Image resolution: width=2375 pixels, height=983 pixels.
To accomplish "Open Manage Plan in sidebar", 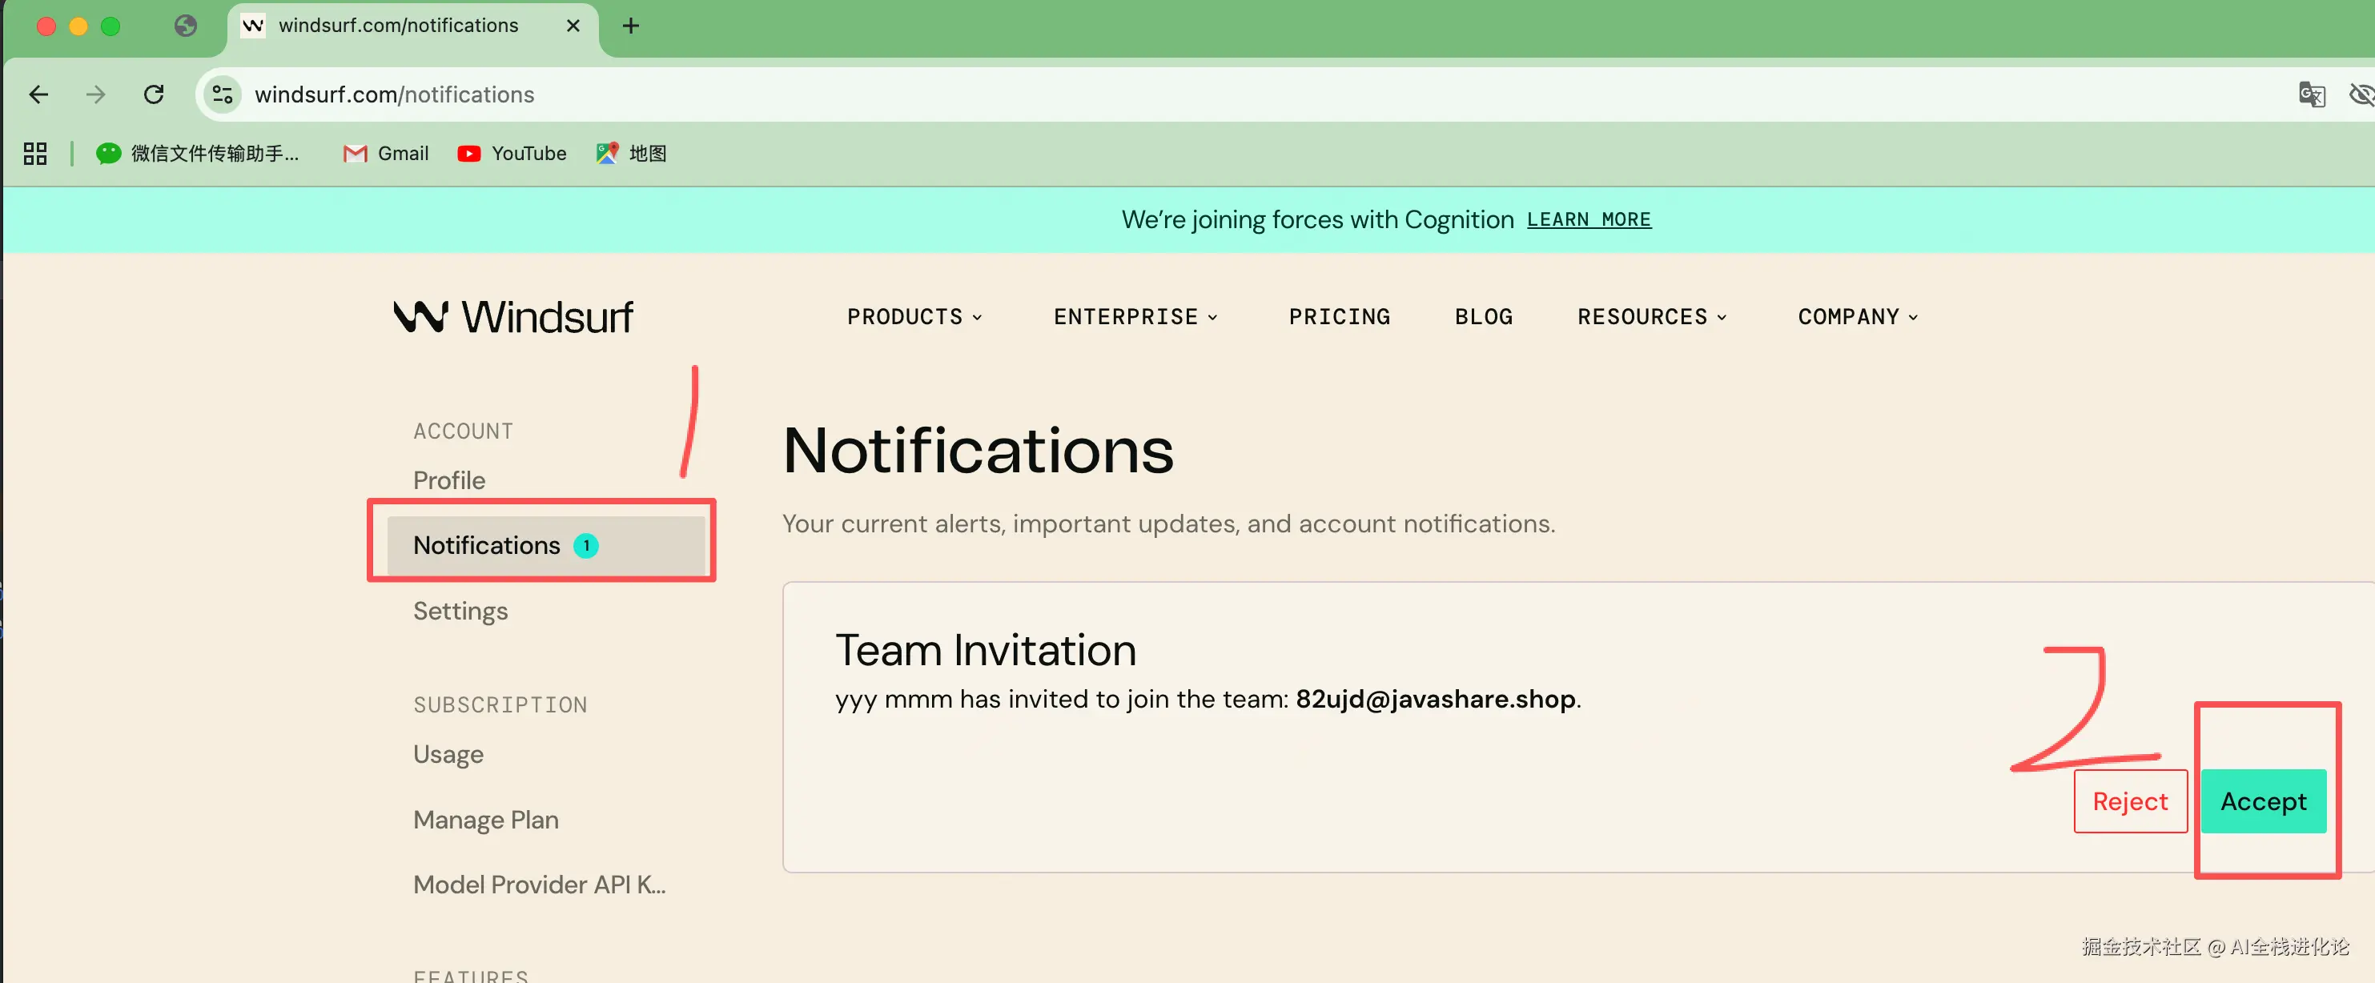I will point(486,819).
